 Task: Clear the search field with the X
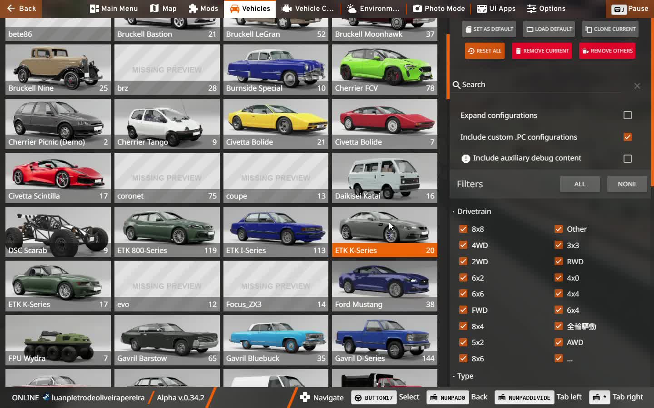coord(637,86)
